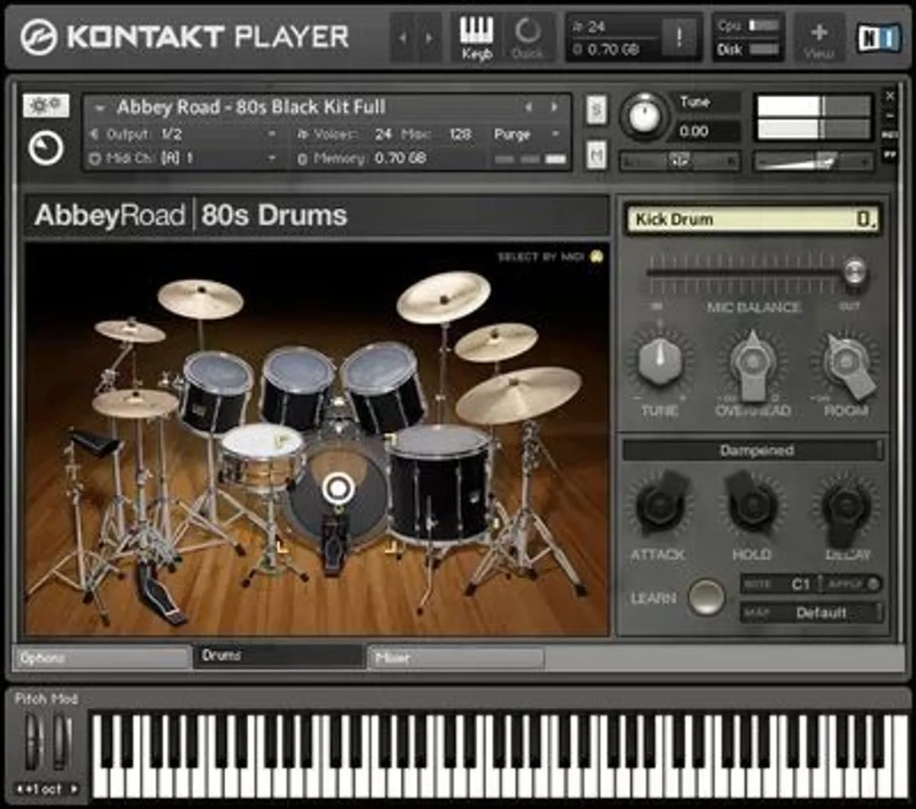The width and height of the screenshot is (916, 809).
Task: Click the panic exclamation icon
Action: (x=679, y=34)
